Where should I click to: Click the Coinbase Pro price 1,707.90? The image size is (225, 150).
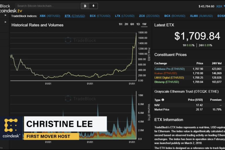pos(198,69)
